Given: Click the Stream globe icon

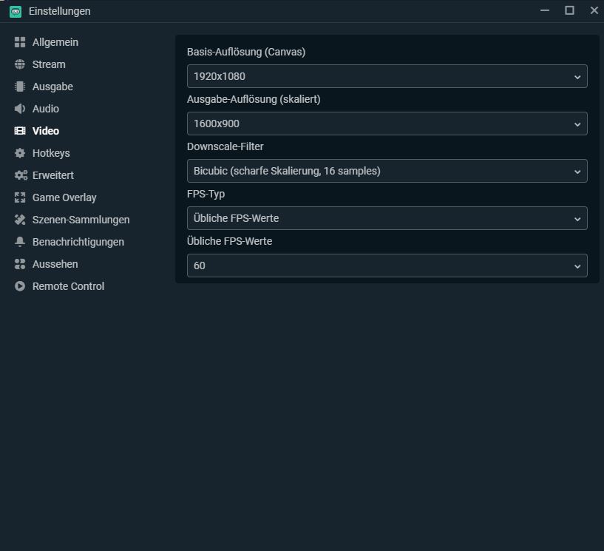Looking at the screenshot, I should coord(20,64).
